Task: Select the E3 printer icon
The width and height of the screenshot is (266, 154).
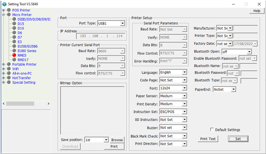Action: click(14, 42)
